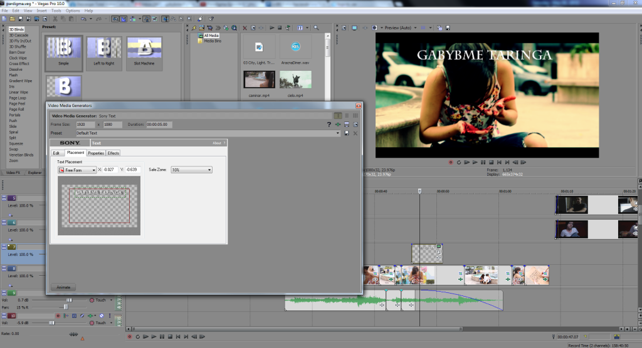Open the Touch automation dropdown on track 10
Viewport: 642px width, 348px height.
pyautogui.click(x=111, y=322)
